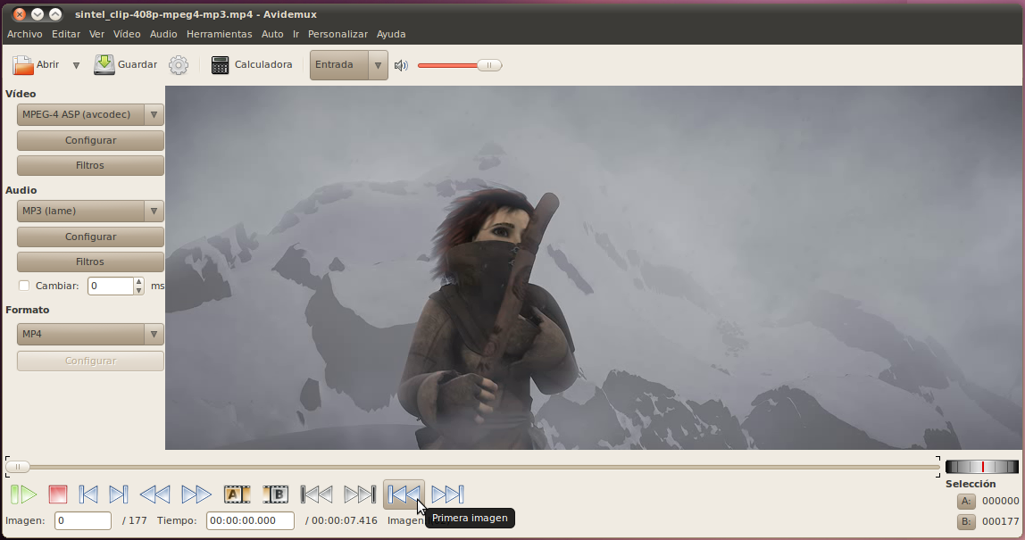Viewport: 1025px width, 540px height.
Task: Save the video with the Guardar icon
Action: click(x=104, y=65)
